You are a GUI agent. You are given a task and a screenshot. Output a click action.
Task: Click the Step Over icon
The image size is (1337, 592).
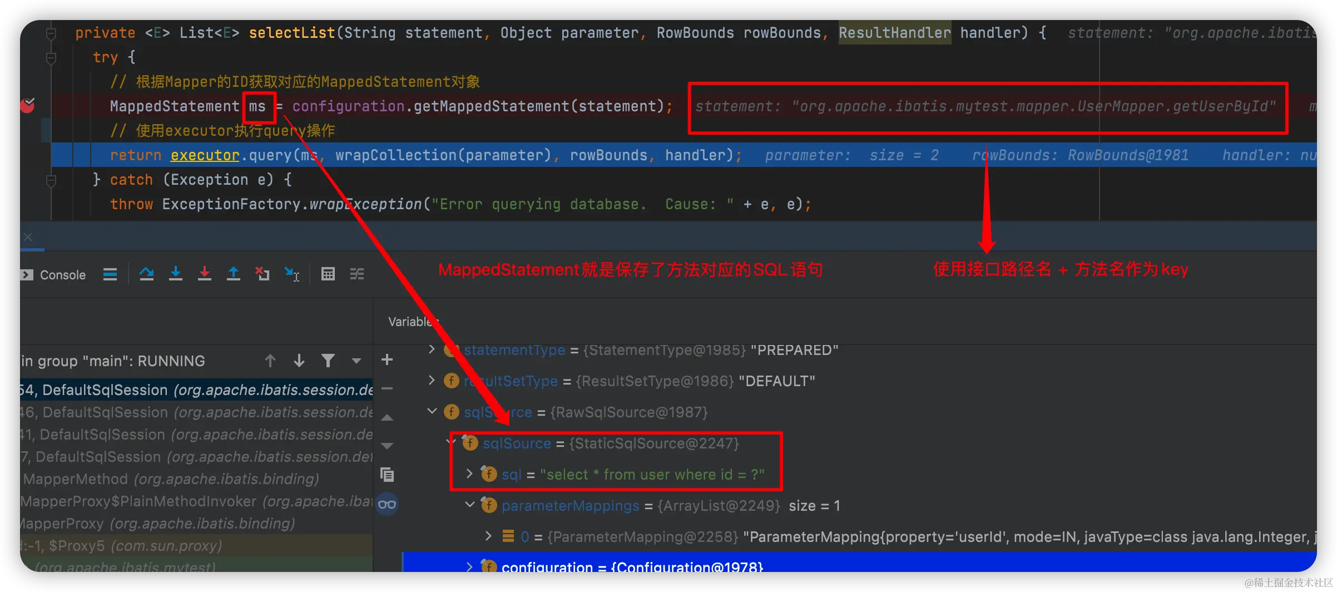[147, 273]
